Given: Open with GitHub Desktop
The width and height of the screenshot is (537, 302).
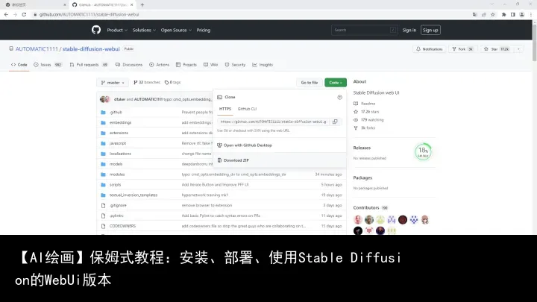Looking at the screenshot, I should click(x=245, y=145).
